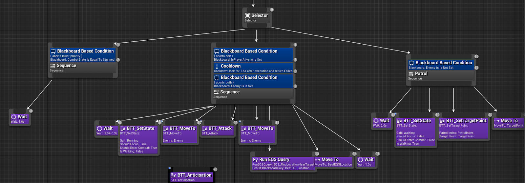Click the '( aborts self )' text
Viewport: 525px width, 183px height.
(223, 56)
